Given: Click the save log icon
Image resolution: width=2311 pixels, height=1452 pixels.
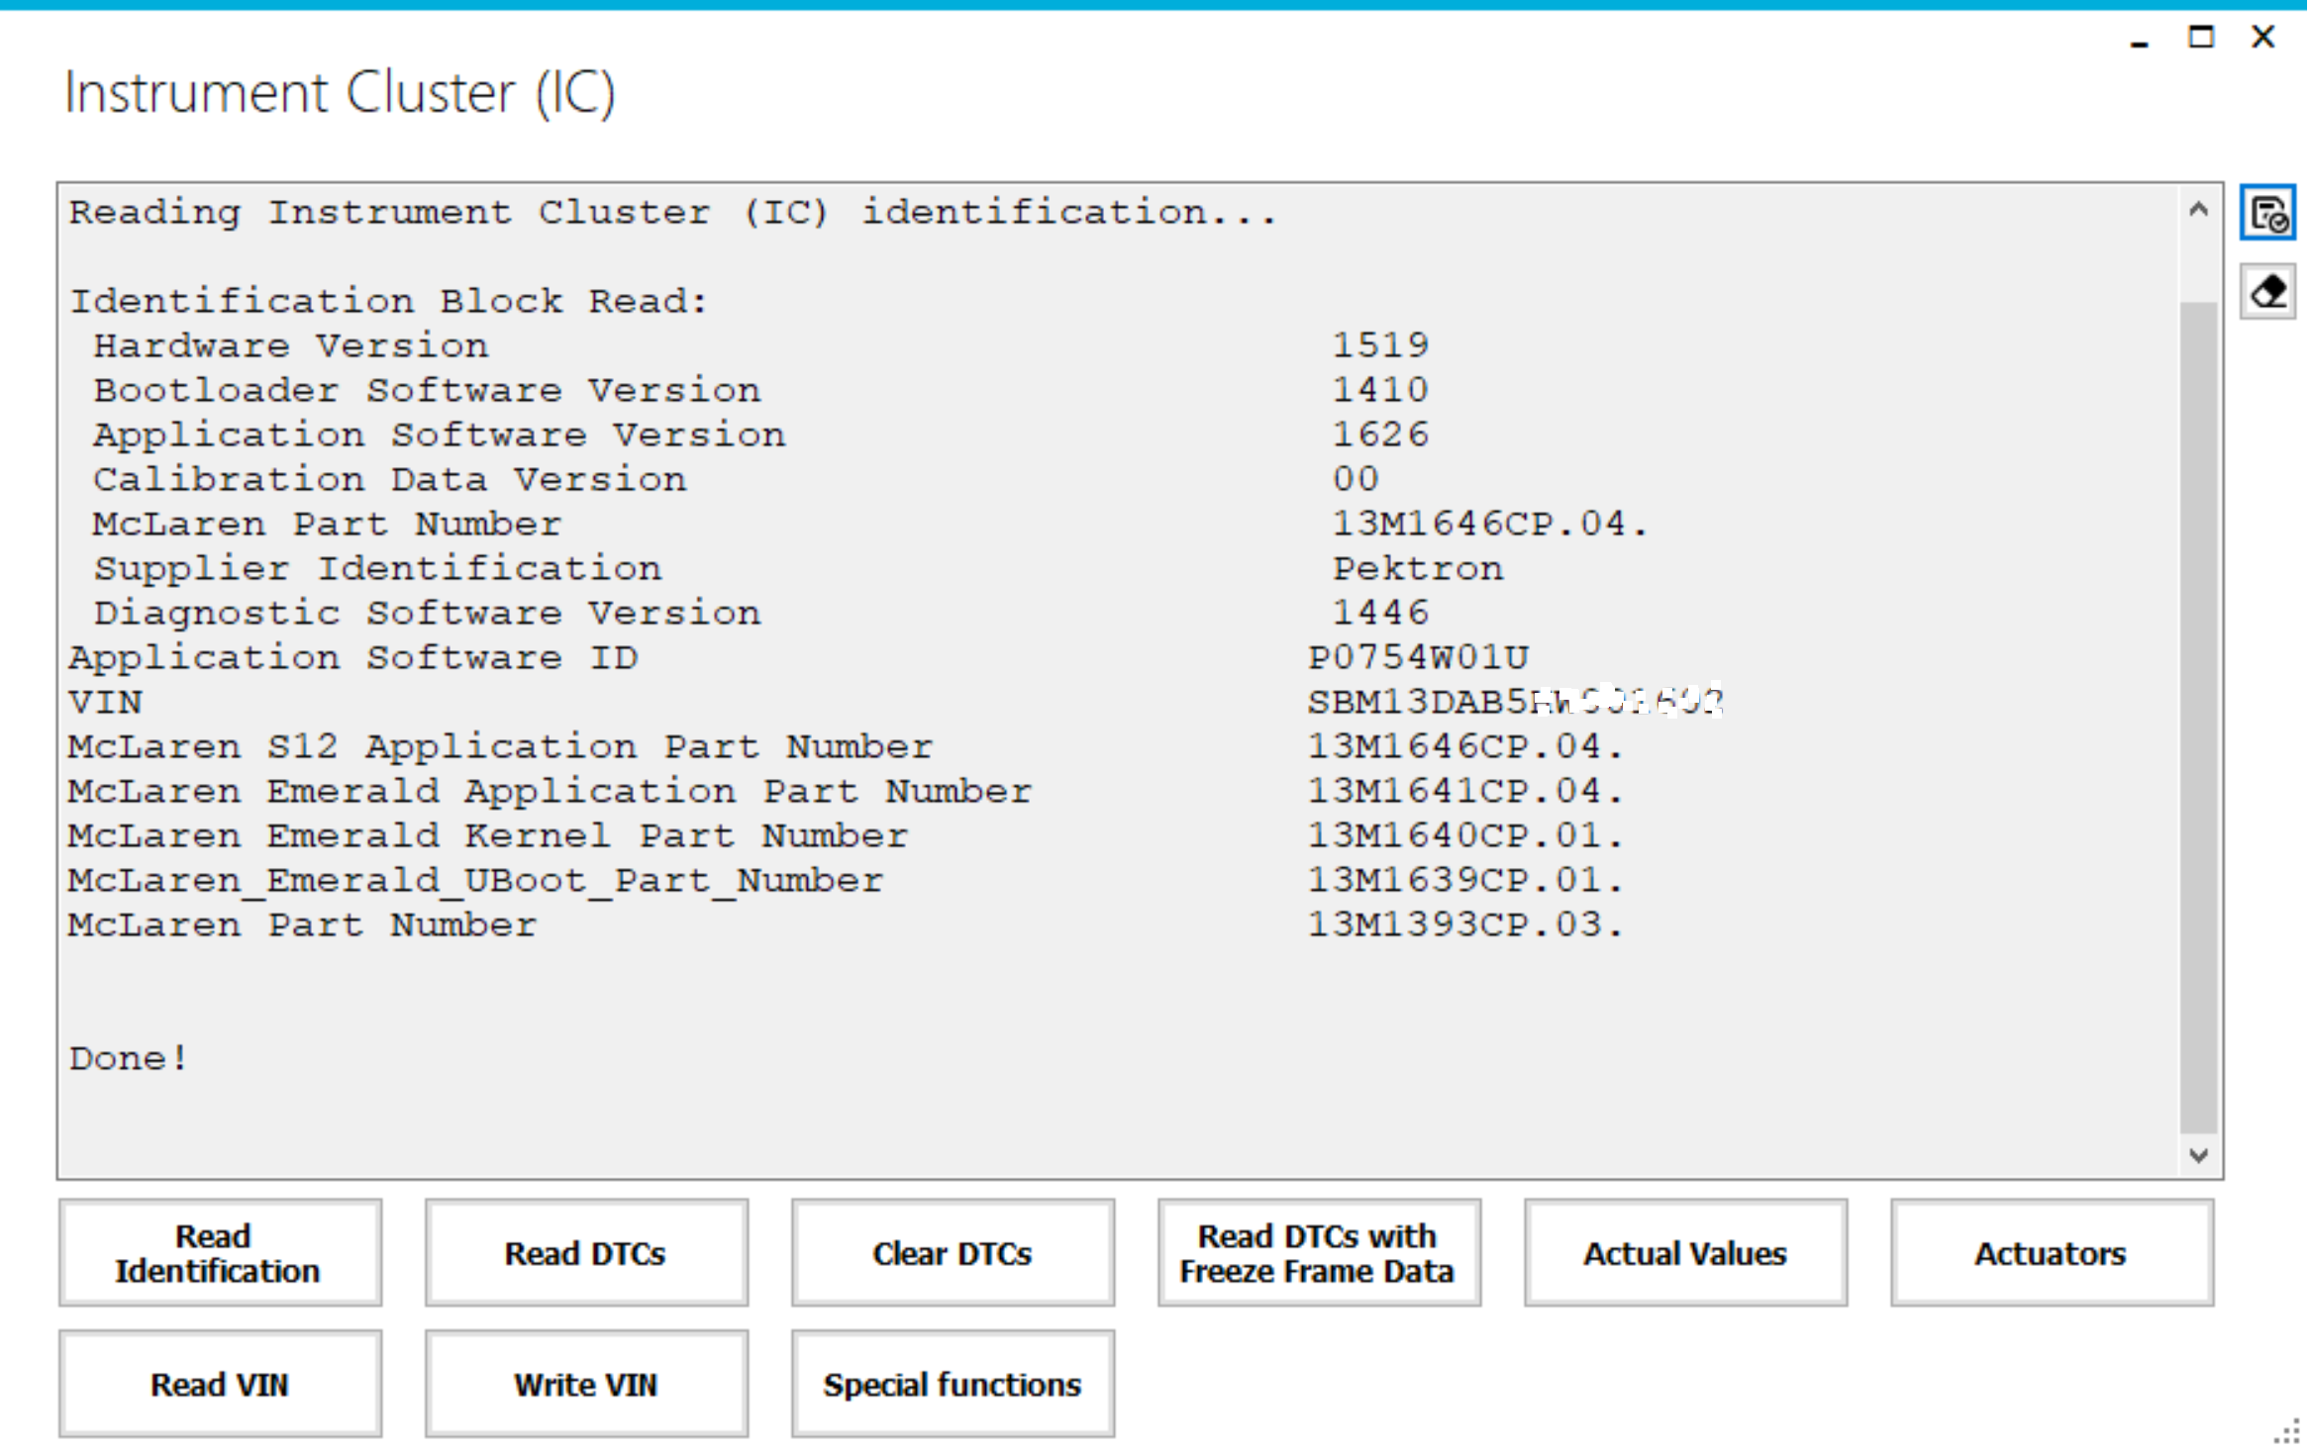Looking at the screenshot, I should (x=2269, y=213).
